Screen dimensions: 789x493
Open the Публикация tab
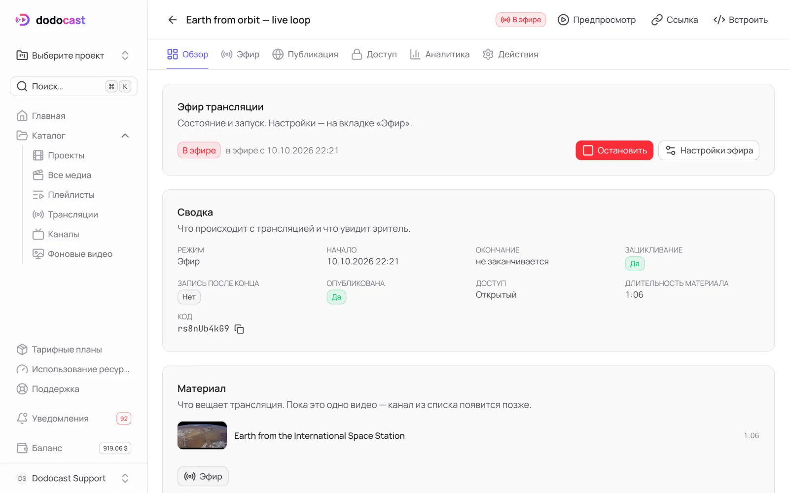tap(305, 54)
